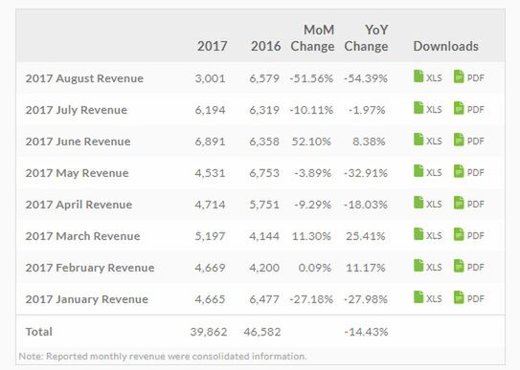Download April revenue XLS file icon
Screen dimensions: 520x370
pyautogui.click(x=418, y=203)
